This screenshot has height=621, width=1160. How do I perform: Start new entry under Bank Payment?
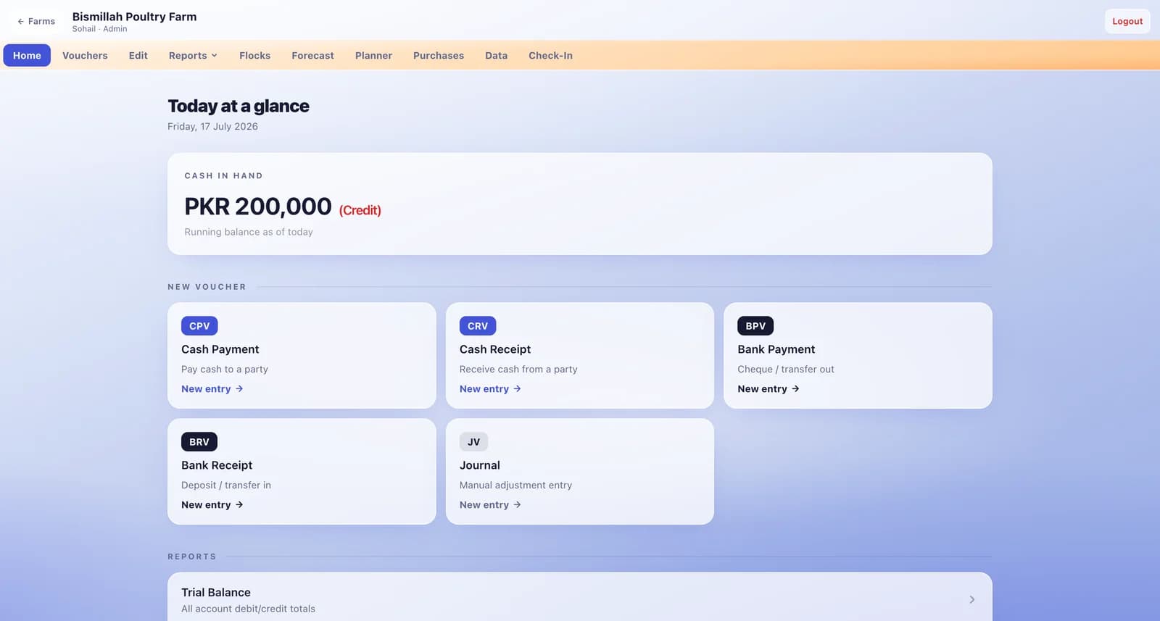[768, 389]
